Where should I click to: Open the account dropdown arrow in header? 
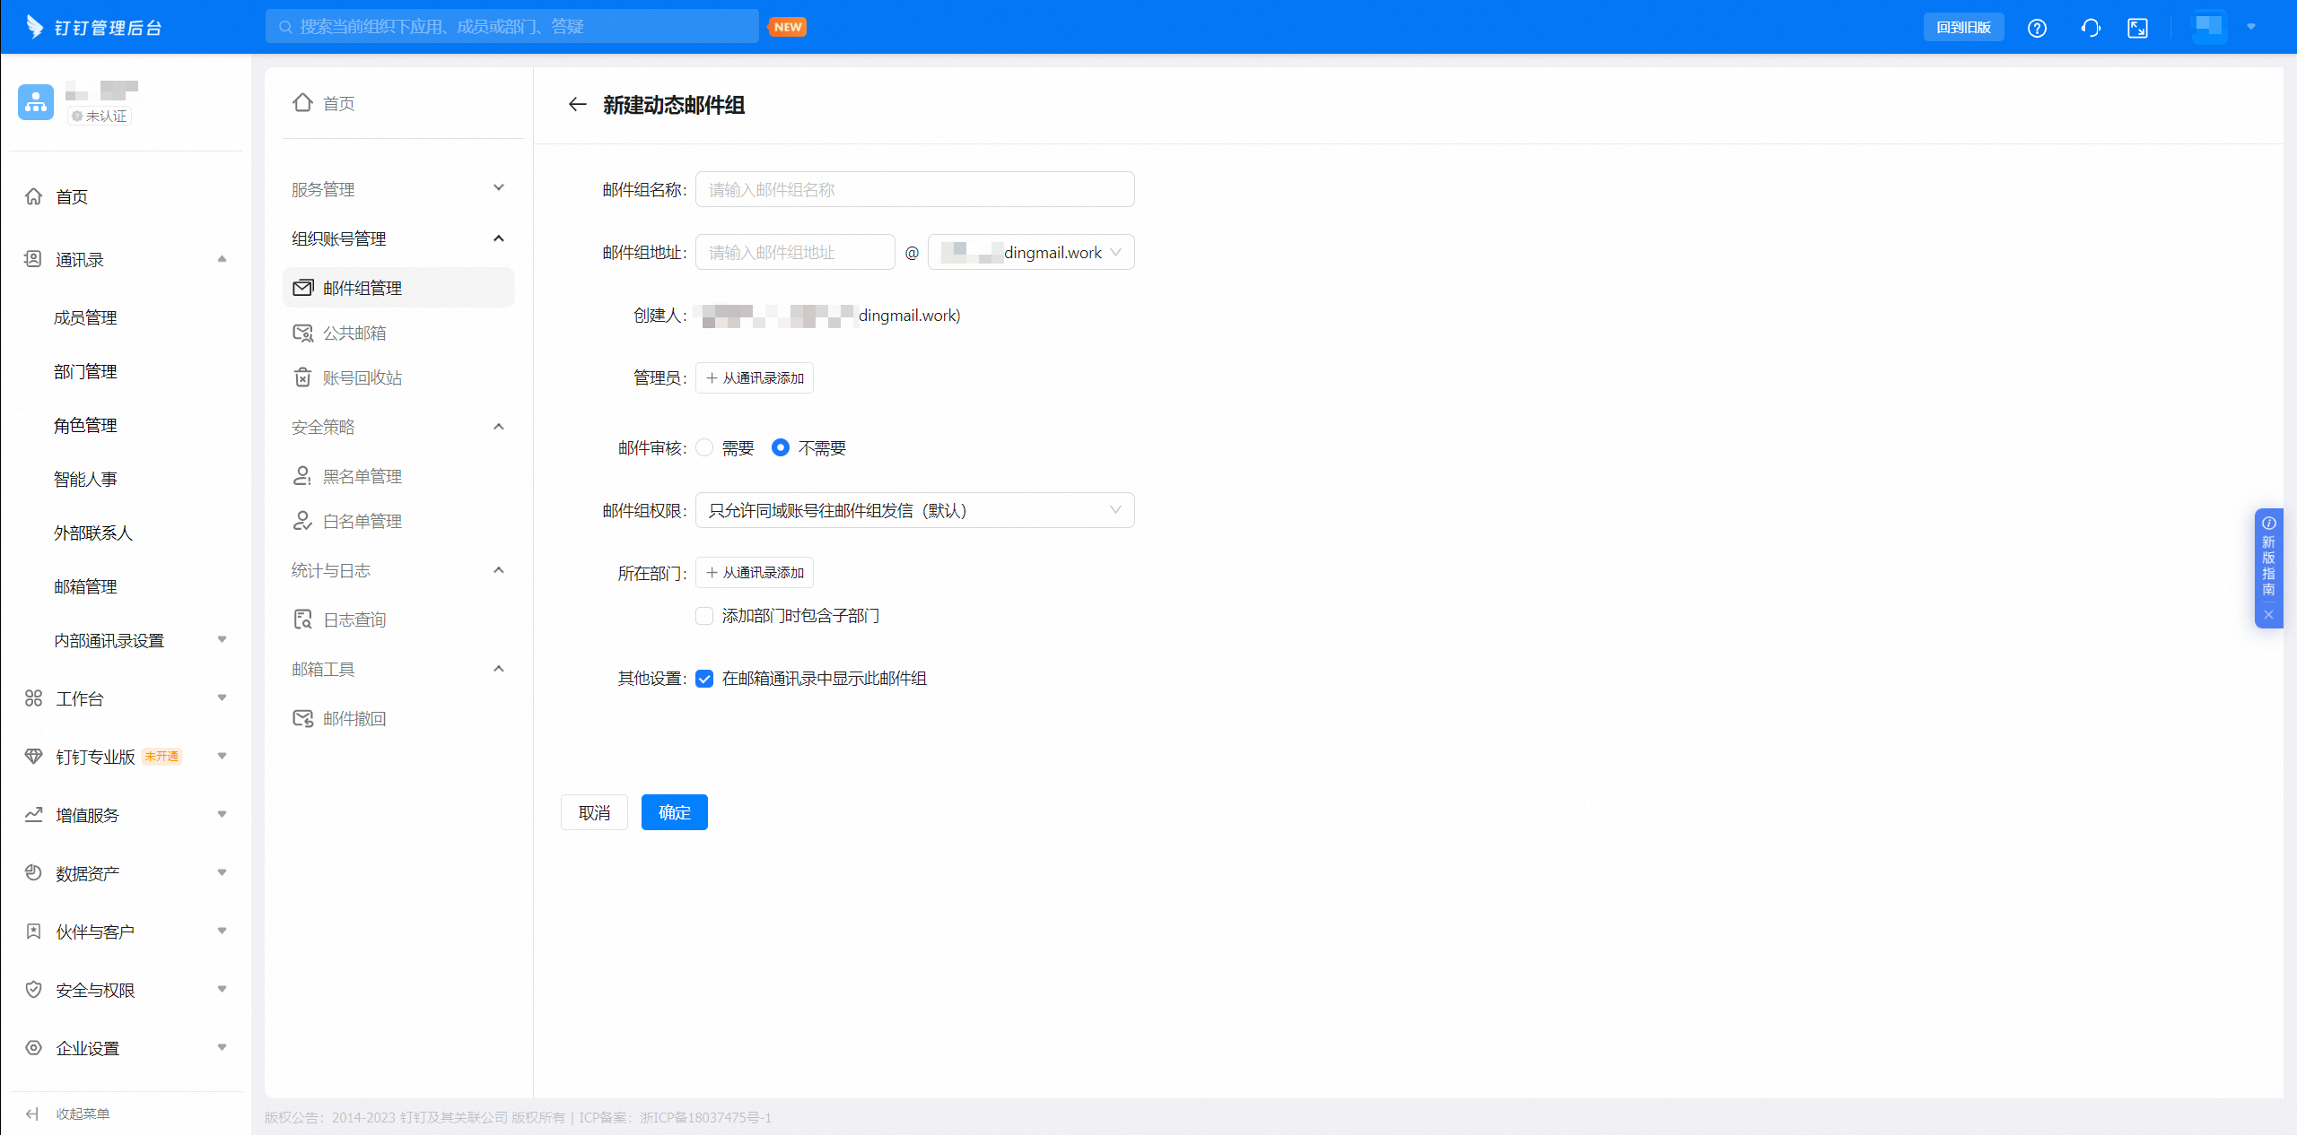(x=2251, y=27)
